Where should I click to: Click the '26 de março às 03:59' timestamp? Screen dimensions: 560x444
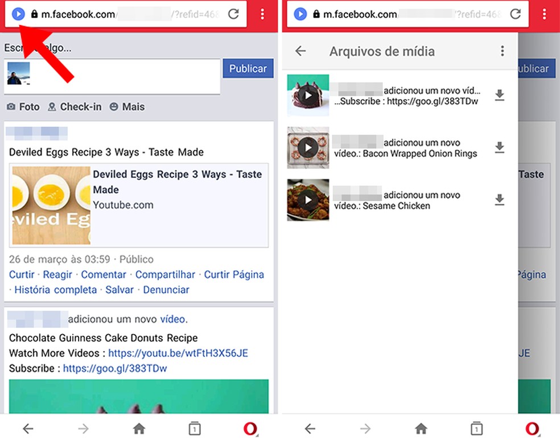coord(59,259)
